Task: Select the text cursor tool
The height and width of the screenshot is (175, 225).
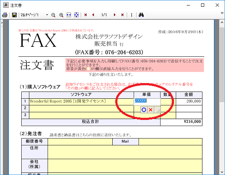Action: pyautogui.click(x=131, y=15)
